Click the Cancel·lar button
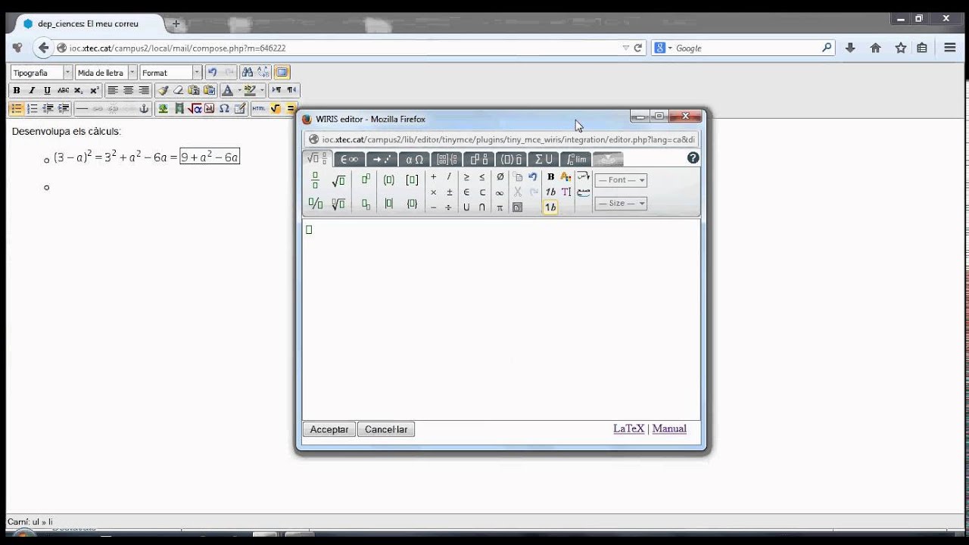This screenshot has width=969, height=545. point(386,429)
